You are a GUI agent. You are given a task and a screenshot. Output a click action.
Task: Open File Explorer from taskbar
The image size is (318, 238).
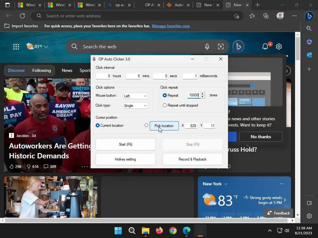coord(145,231)
